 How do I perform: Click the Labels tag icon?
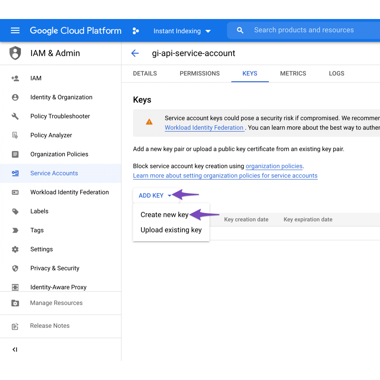[x=15, y=211]
